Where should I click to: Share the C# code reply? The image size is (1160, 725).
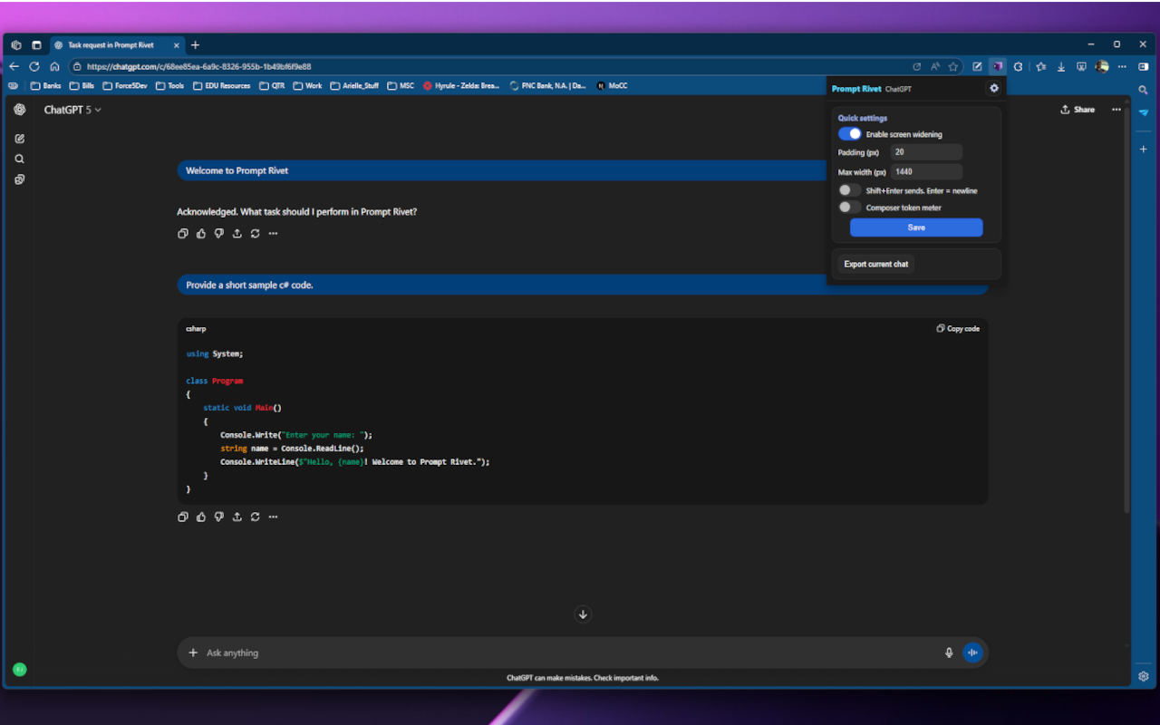(x=237, y=517)
